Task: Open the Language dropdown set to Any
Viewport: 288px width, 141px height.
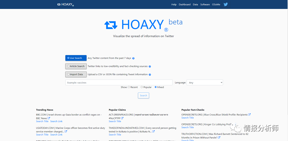Action: click(205, 82)
